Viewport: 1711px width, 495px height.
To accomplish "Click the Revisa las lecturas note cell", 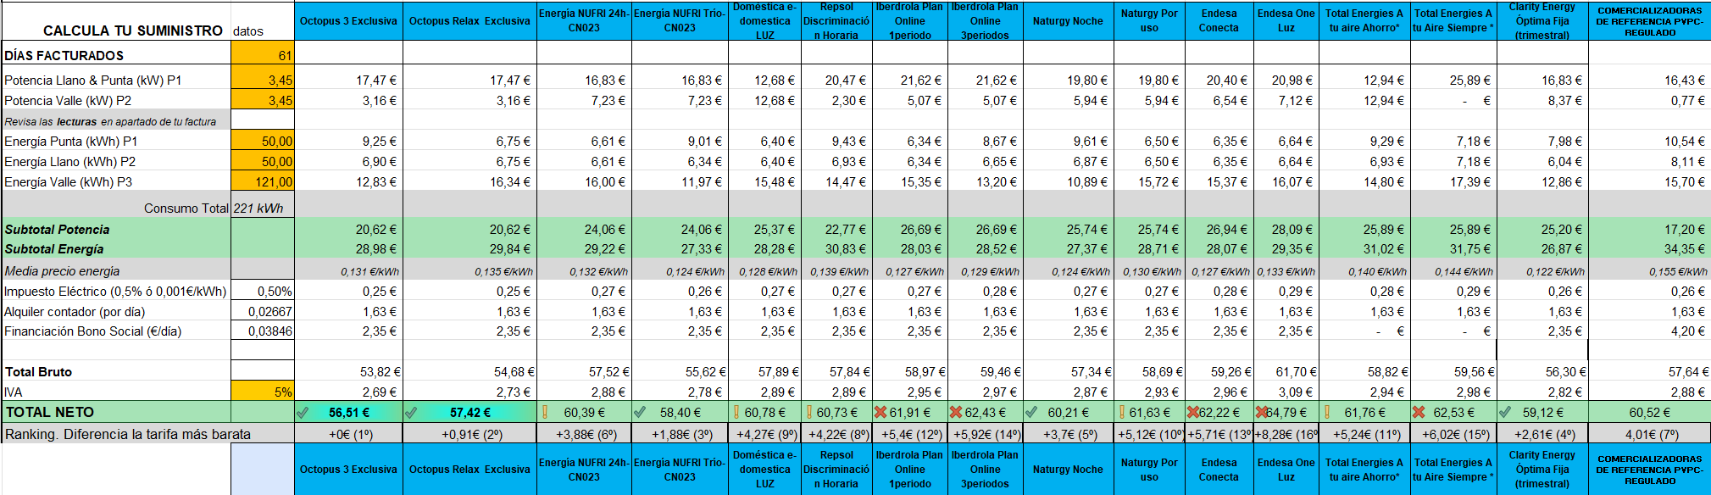I will click(x=116, y=121).
